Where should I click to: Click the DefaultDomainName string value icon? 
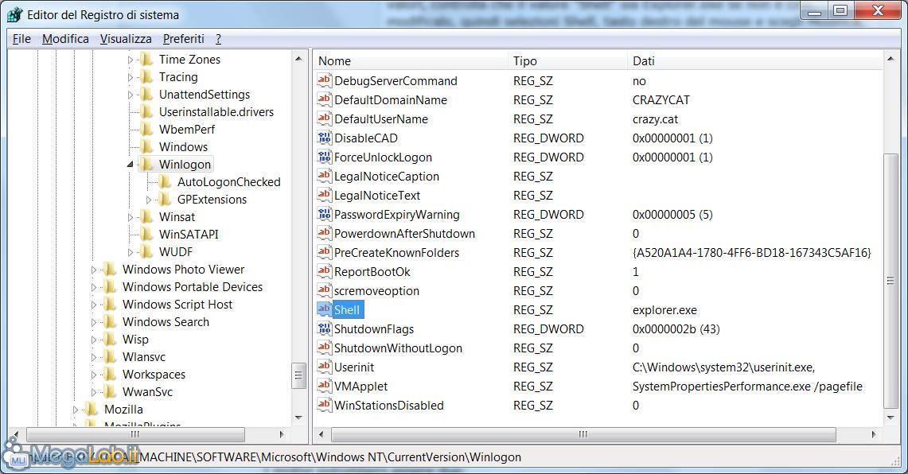[325, 99]
